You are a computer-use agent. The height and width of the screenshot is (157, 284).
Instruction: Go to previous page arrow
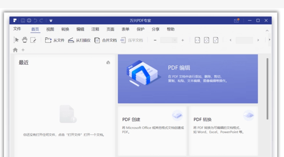(x=231, y=40)
